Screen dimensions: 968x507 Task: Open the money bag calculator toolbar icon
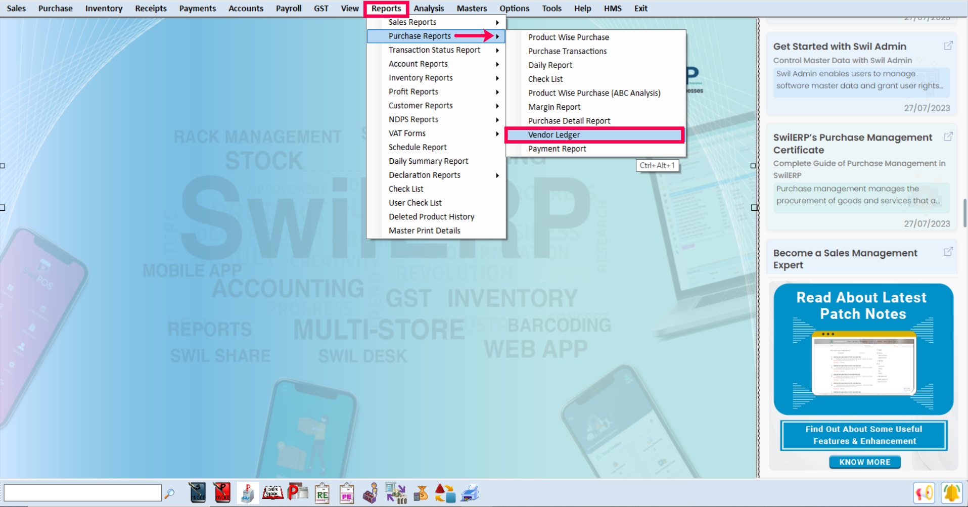[x=421, y=493]
